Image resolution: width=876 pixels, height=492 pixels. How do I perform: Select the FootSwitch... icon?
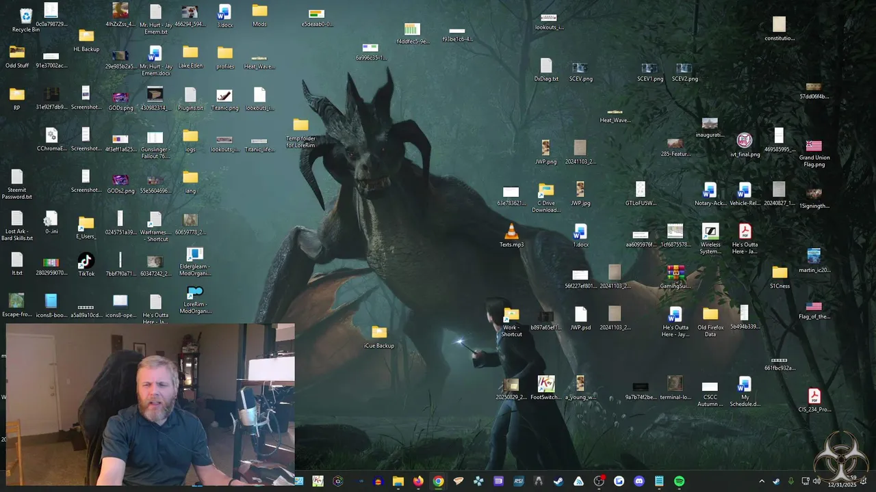point(545,387)
